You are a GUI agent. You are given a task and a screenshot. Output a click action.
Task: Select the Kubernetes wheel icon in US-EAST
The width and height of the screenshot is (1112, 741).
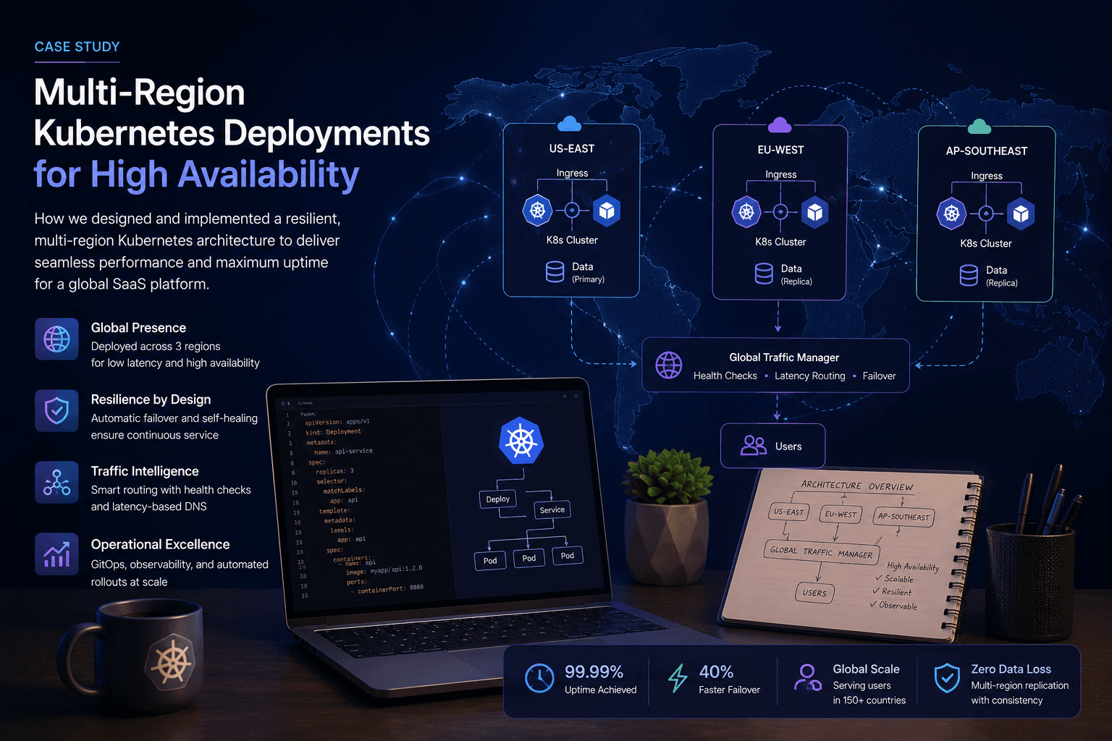(537, 211)
